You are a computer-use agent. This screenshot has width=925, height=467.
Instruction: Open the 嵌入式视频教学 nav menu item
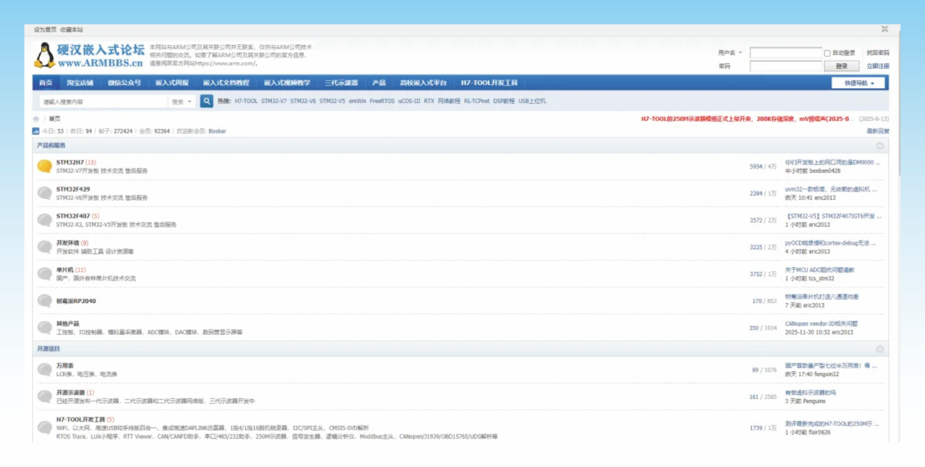[287, 83]
